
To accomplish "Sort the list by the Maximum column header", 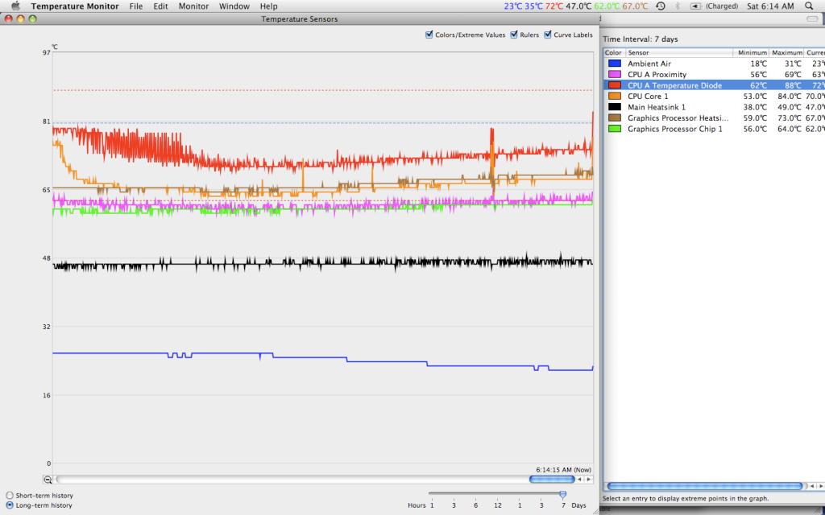I will (786, 52).
